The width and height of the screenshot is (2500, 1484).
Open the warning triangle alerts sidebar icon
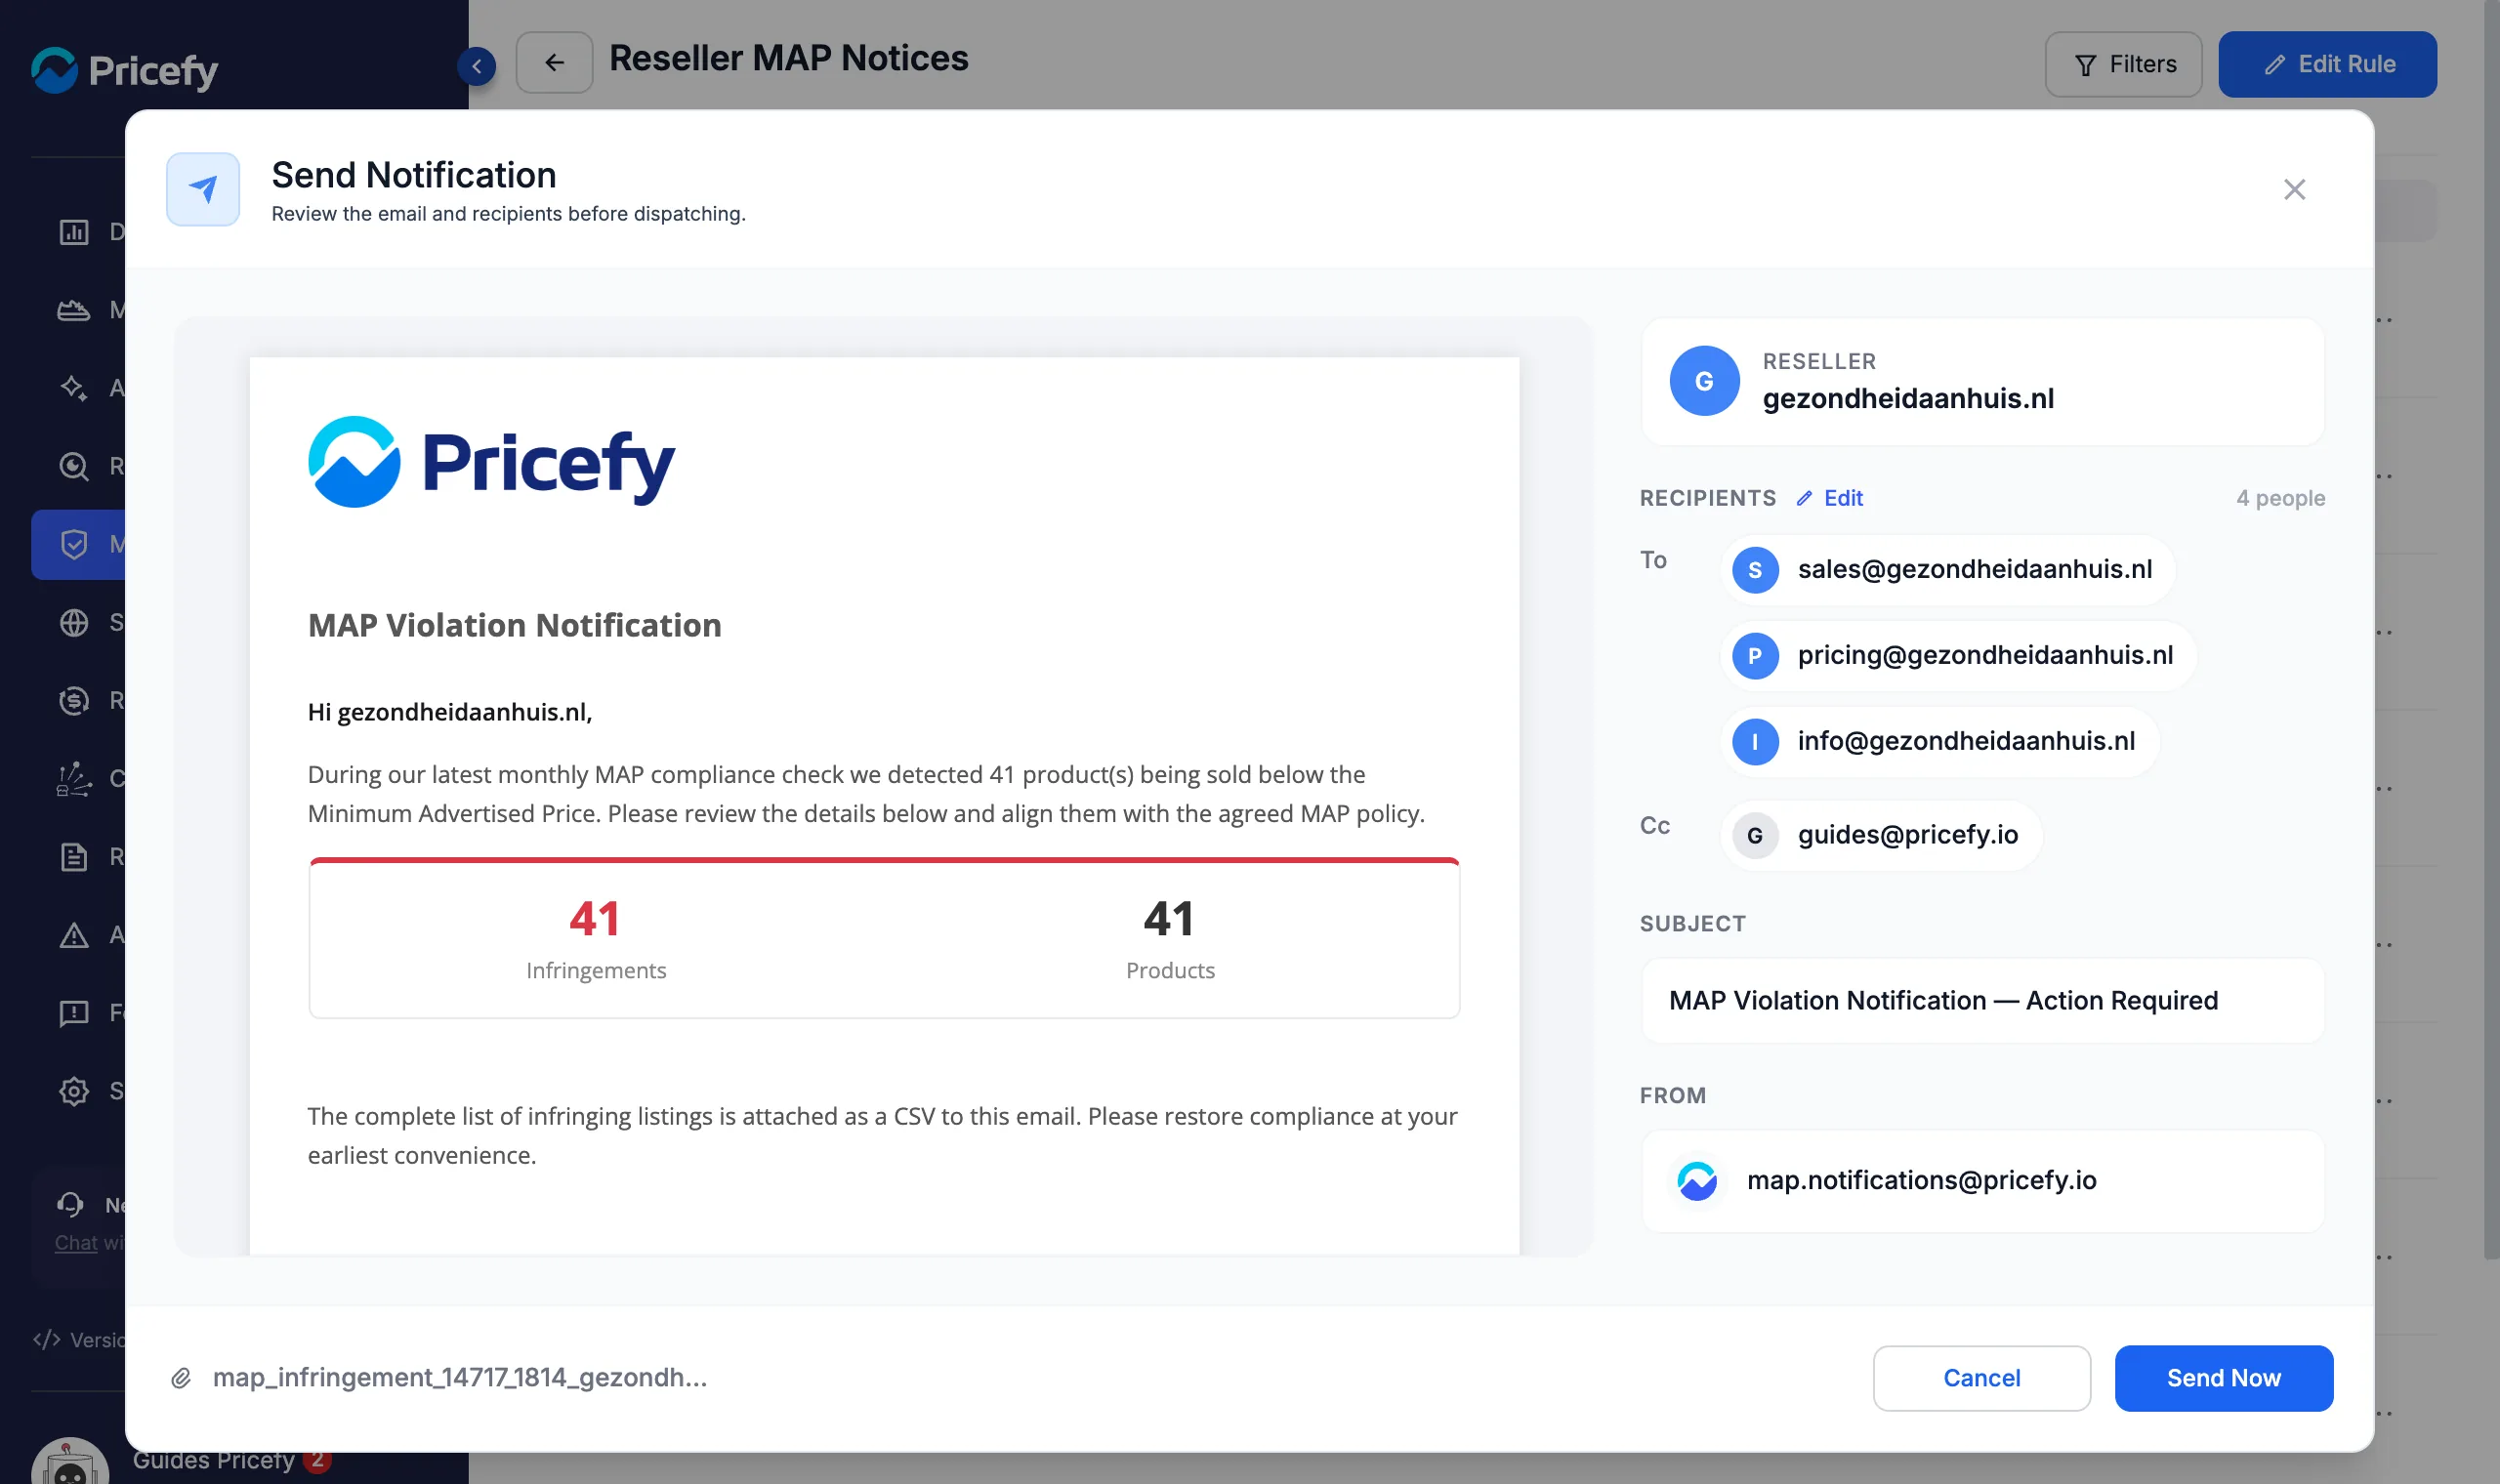click(73, 935)
